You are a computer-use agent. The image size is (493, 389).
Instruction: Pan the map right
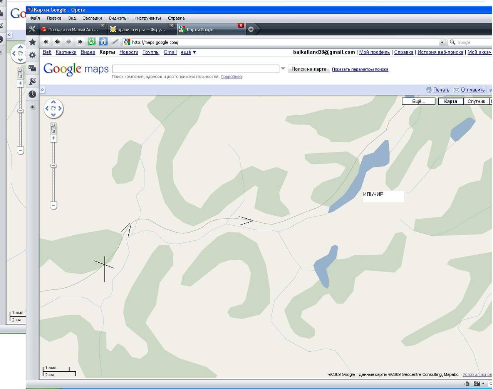tap(60, 108)
